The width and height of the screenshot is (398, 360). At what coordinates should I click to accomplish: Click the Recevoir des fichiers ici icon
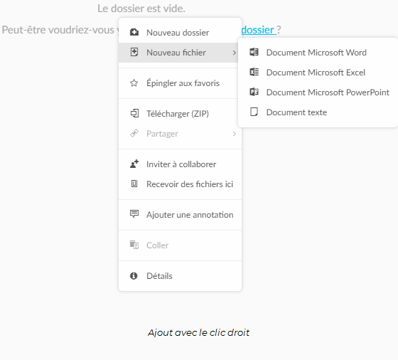click(134, 184)
